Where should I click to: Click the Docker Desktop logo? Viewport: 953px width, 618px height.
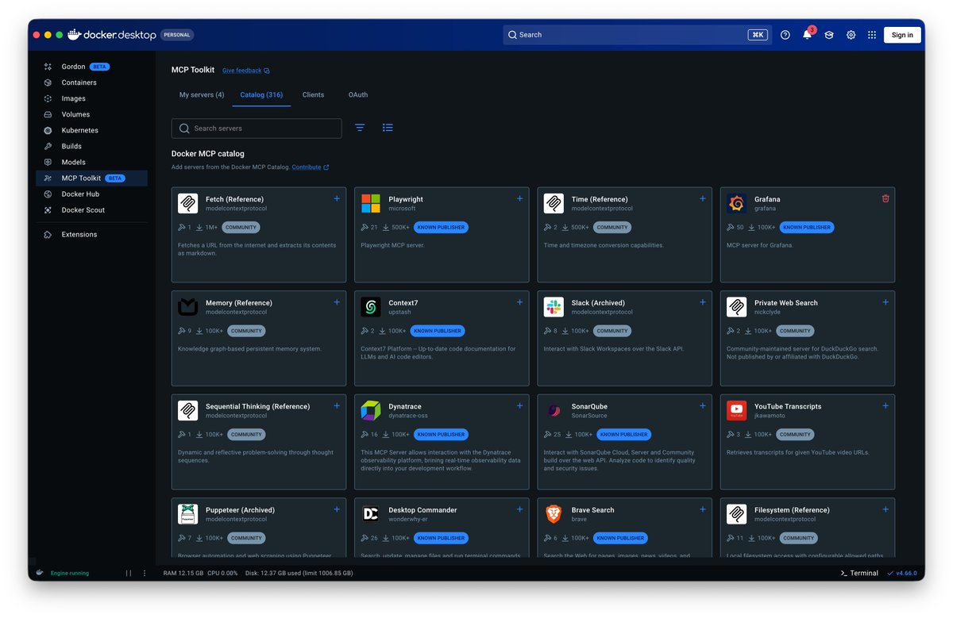(112, 35)
